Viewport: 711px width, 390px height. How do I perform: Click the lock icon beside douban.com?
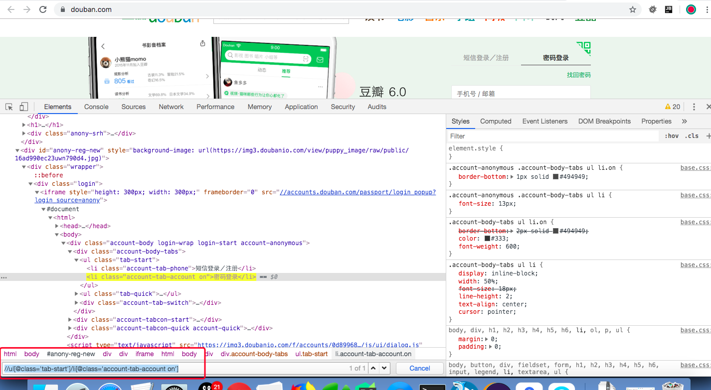coord(62,9)
